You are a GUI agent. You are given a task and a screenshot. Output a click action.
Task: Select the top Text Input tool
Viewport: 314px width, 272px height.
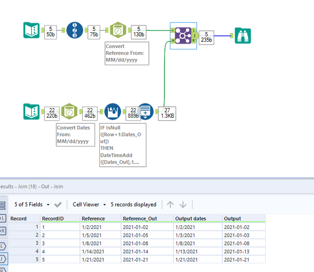click(x=31, y=30)
